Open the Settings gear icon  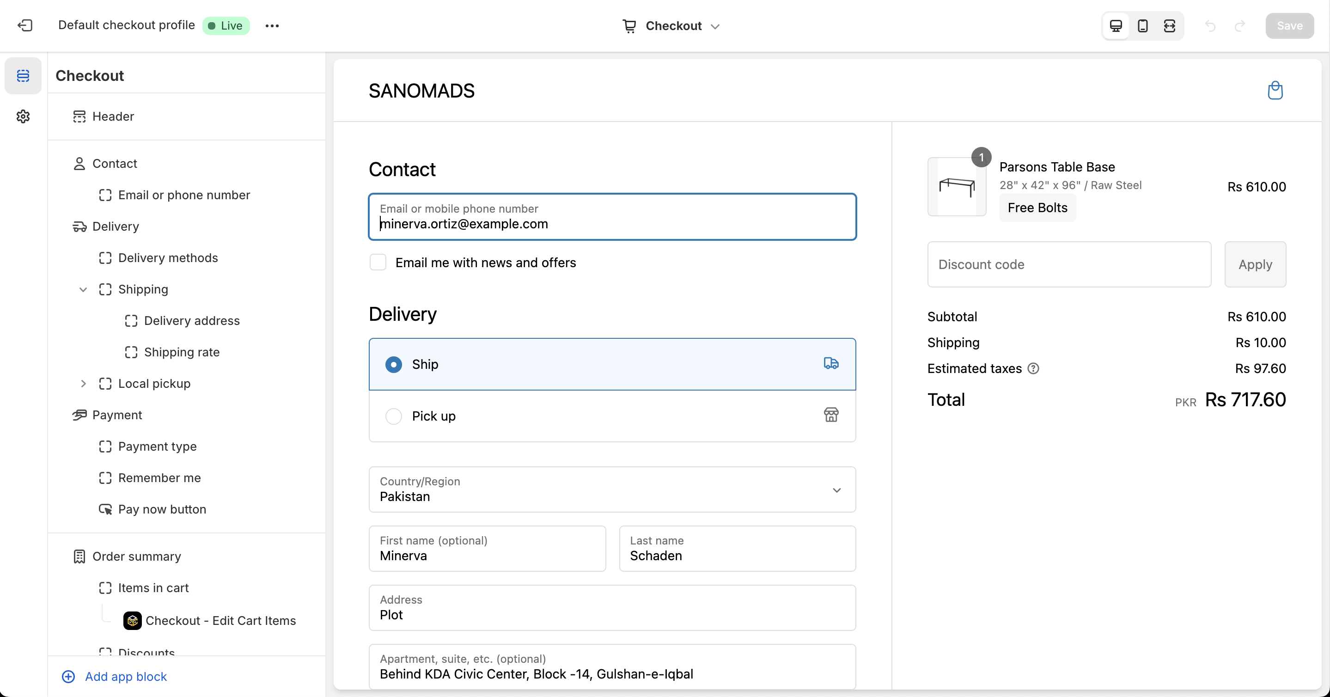(x=23, y=116)
